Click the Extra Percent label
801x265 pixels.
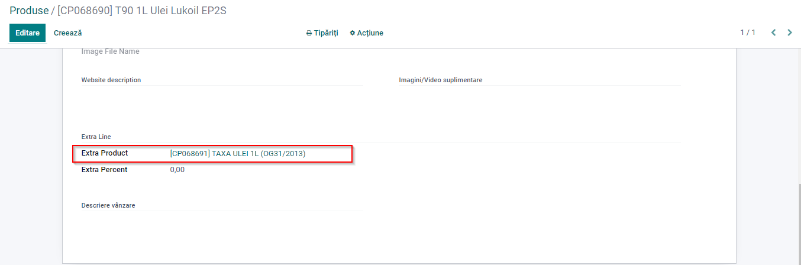point(104,170)
